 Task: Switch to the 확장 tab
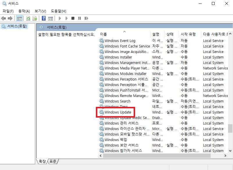[42, 161]
